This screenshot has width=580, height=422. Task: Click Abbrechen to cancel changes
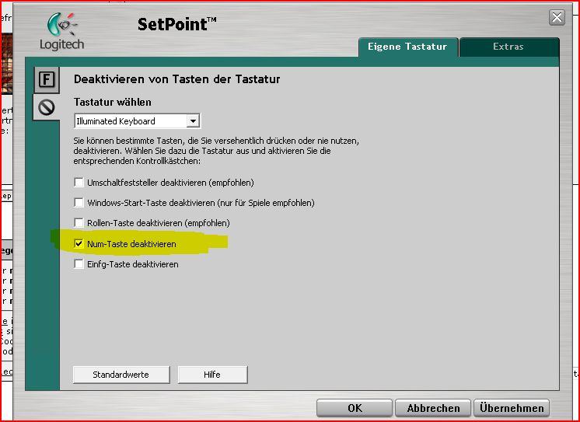tap(433, 408)
